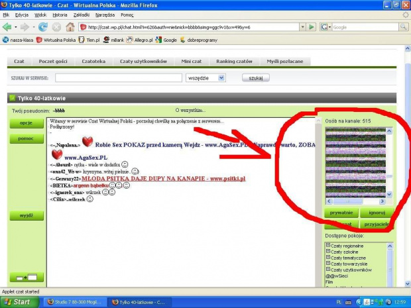Open the Narzędzia menu

(x=105, y=15)
